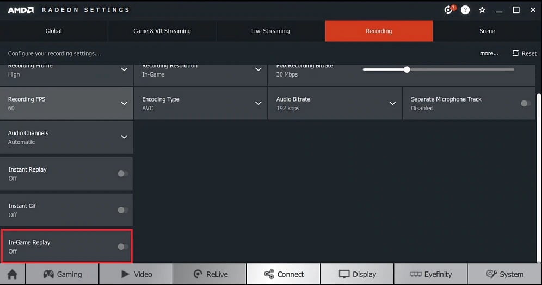
Task: Open Recording FPS dropdown arrow
Action: (124, 103)
